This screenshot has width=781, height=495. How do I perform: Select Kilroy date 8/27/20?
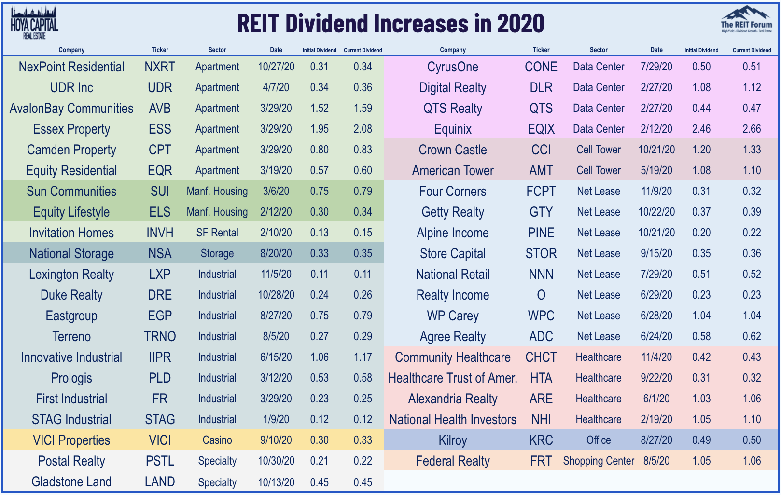pyautogui.click(x=656, y=440)
